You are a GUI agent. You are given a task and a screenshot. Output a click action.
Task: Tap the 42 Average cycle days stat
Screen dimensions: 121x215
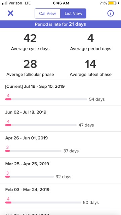click(x=30, y=42)
